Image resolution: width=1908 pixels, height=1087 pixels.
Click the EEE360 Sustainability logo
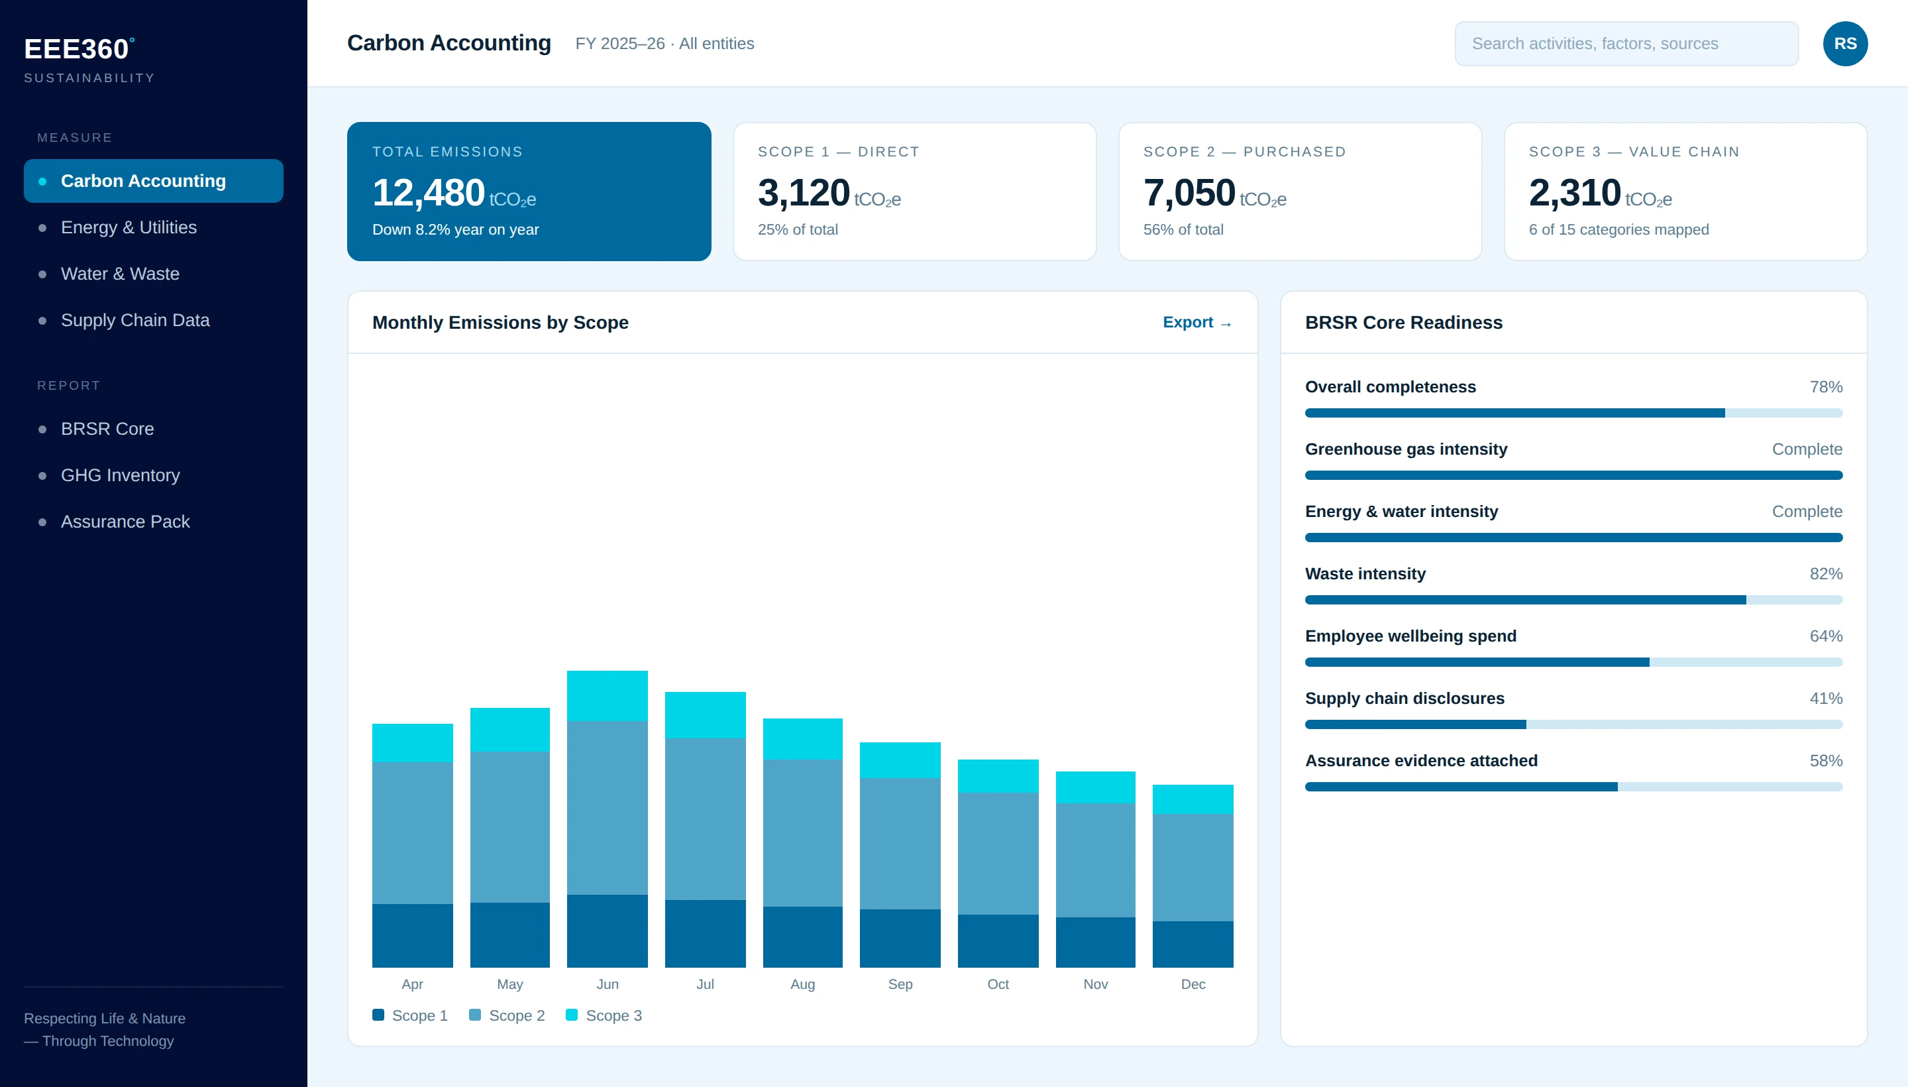coord(89,60)
